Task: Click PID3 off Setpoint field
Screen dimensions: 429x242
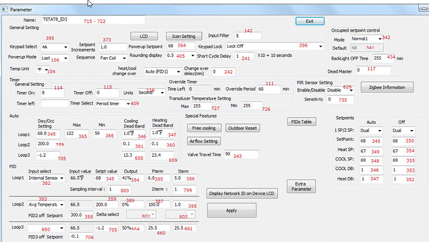Action: pyautogui.click(x=81, y=236)
